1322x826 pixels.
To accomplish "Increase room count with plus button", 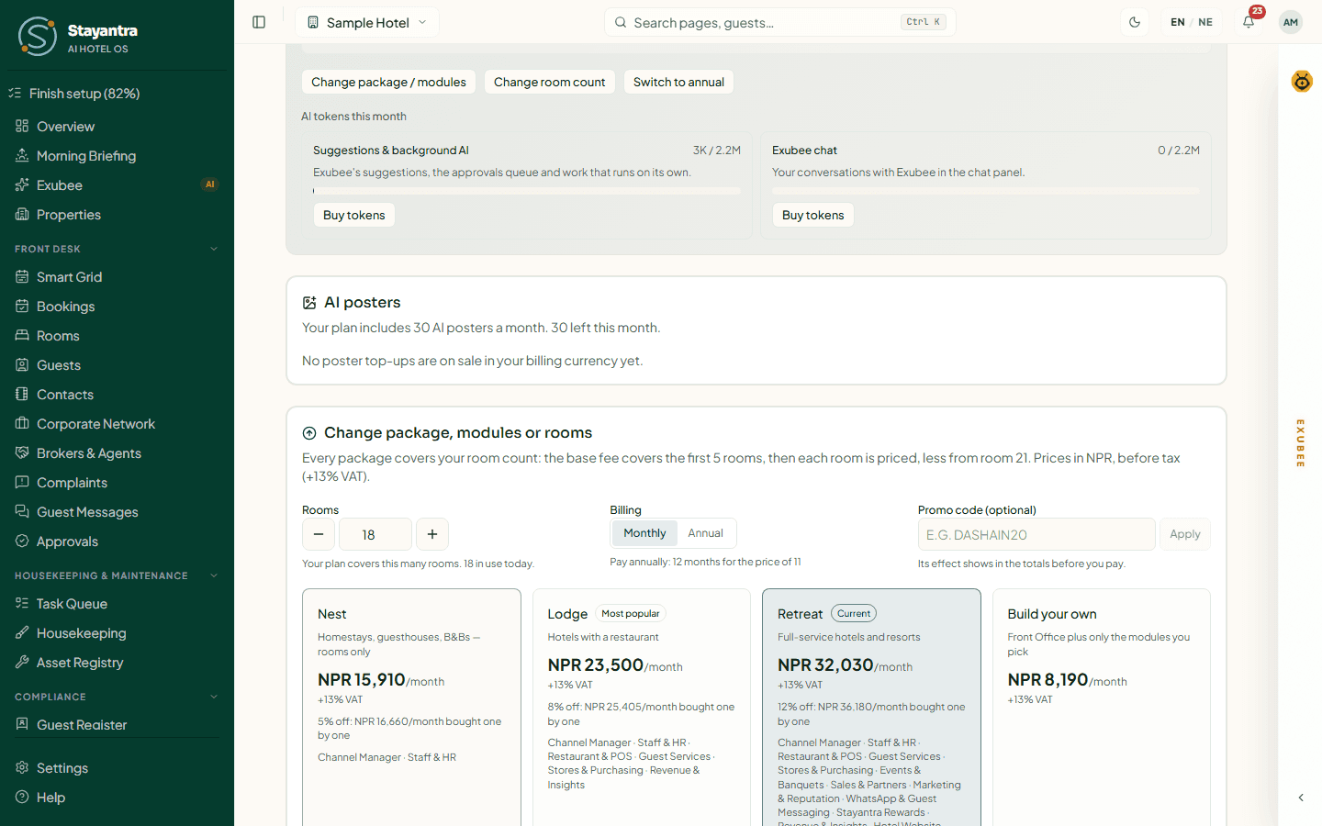I will (x=432, y=534).
